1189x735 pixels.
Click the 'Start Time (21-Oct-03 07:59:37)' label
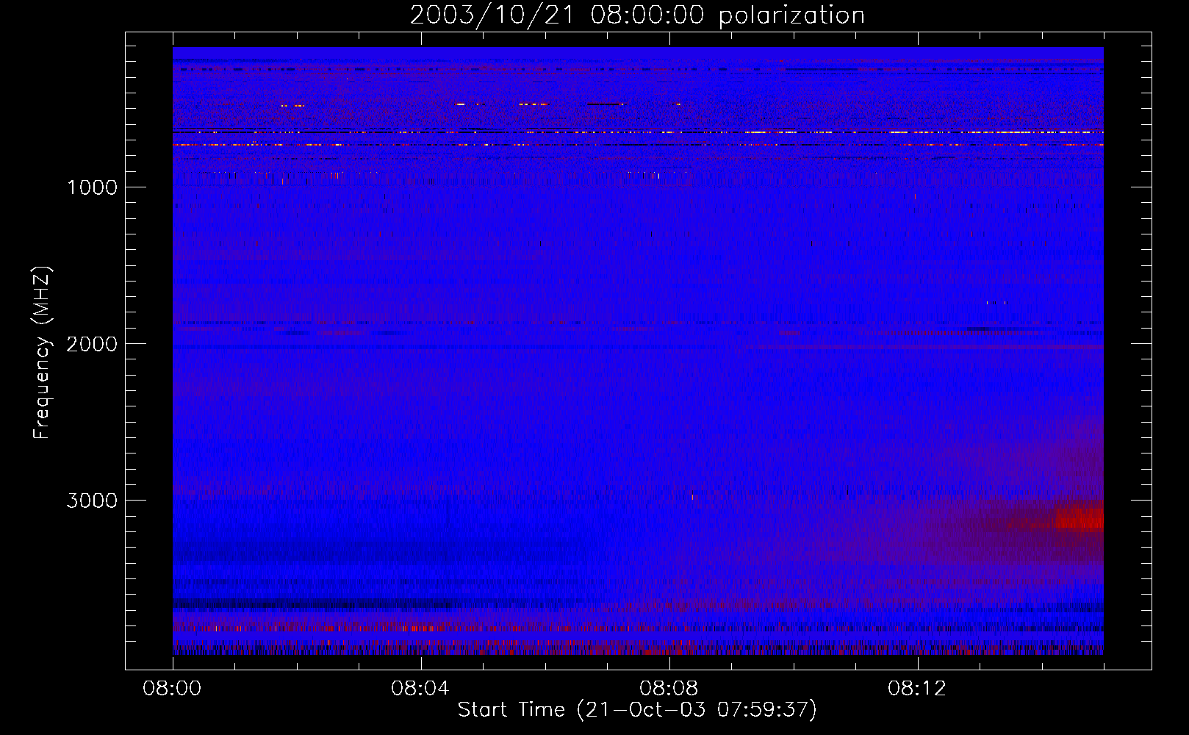pos(637,710)
